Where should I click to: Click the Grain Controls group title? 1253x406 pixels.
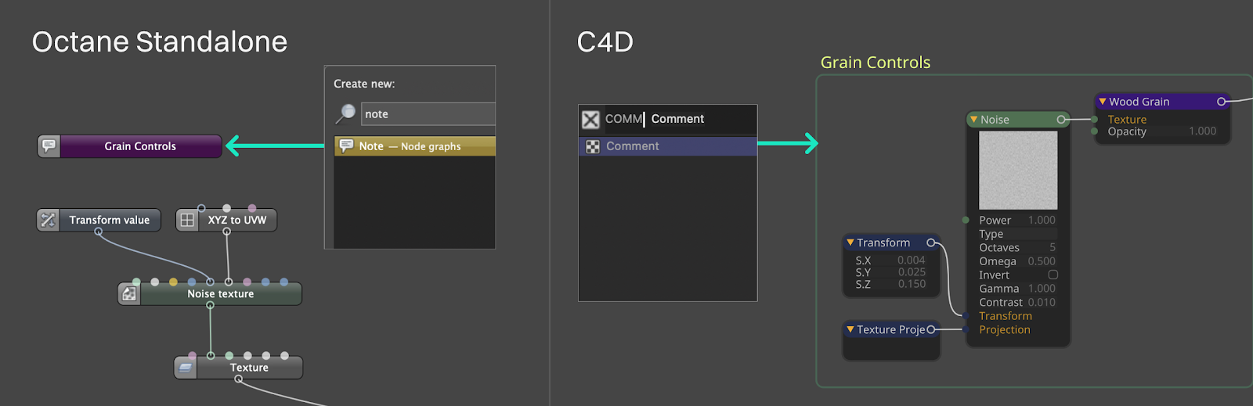point(875,63)
